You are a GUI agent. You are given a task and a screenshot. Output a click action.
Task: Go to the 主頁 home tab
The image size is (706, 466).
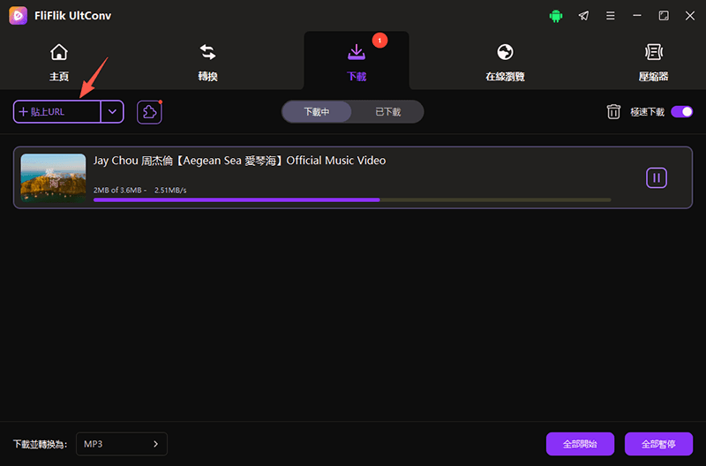click(x=59, y=63)
